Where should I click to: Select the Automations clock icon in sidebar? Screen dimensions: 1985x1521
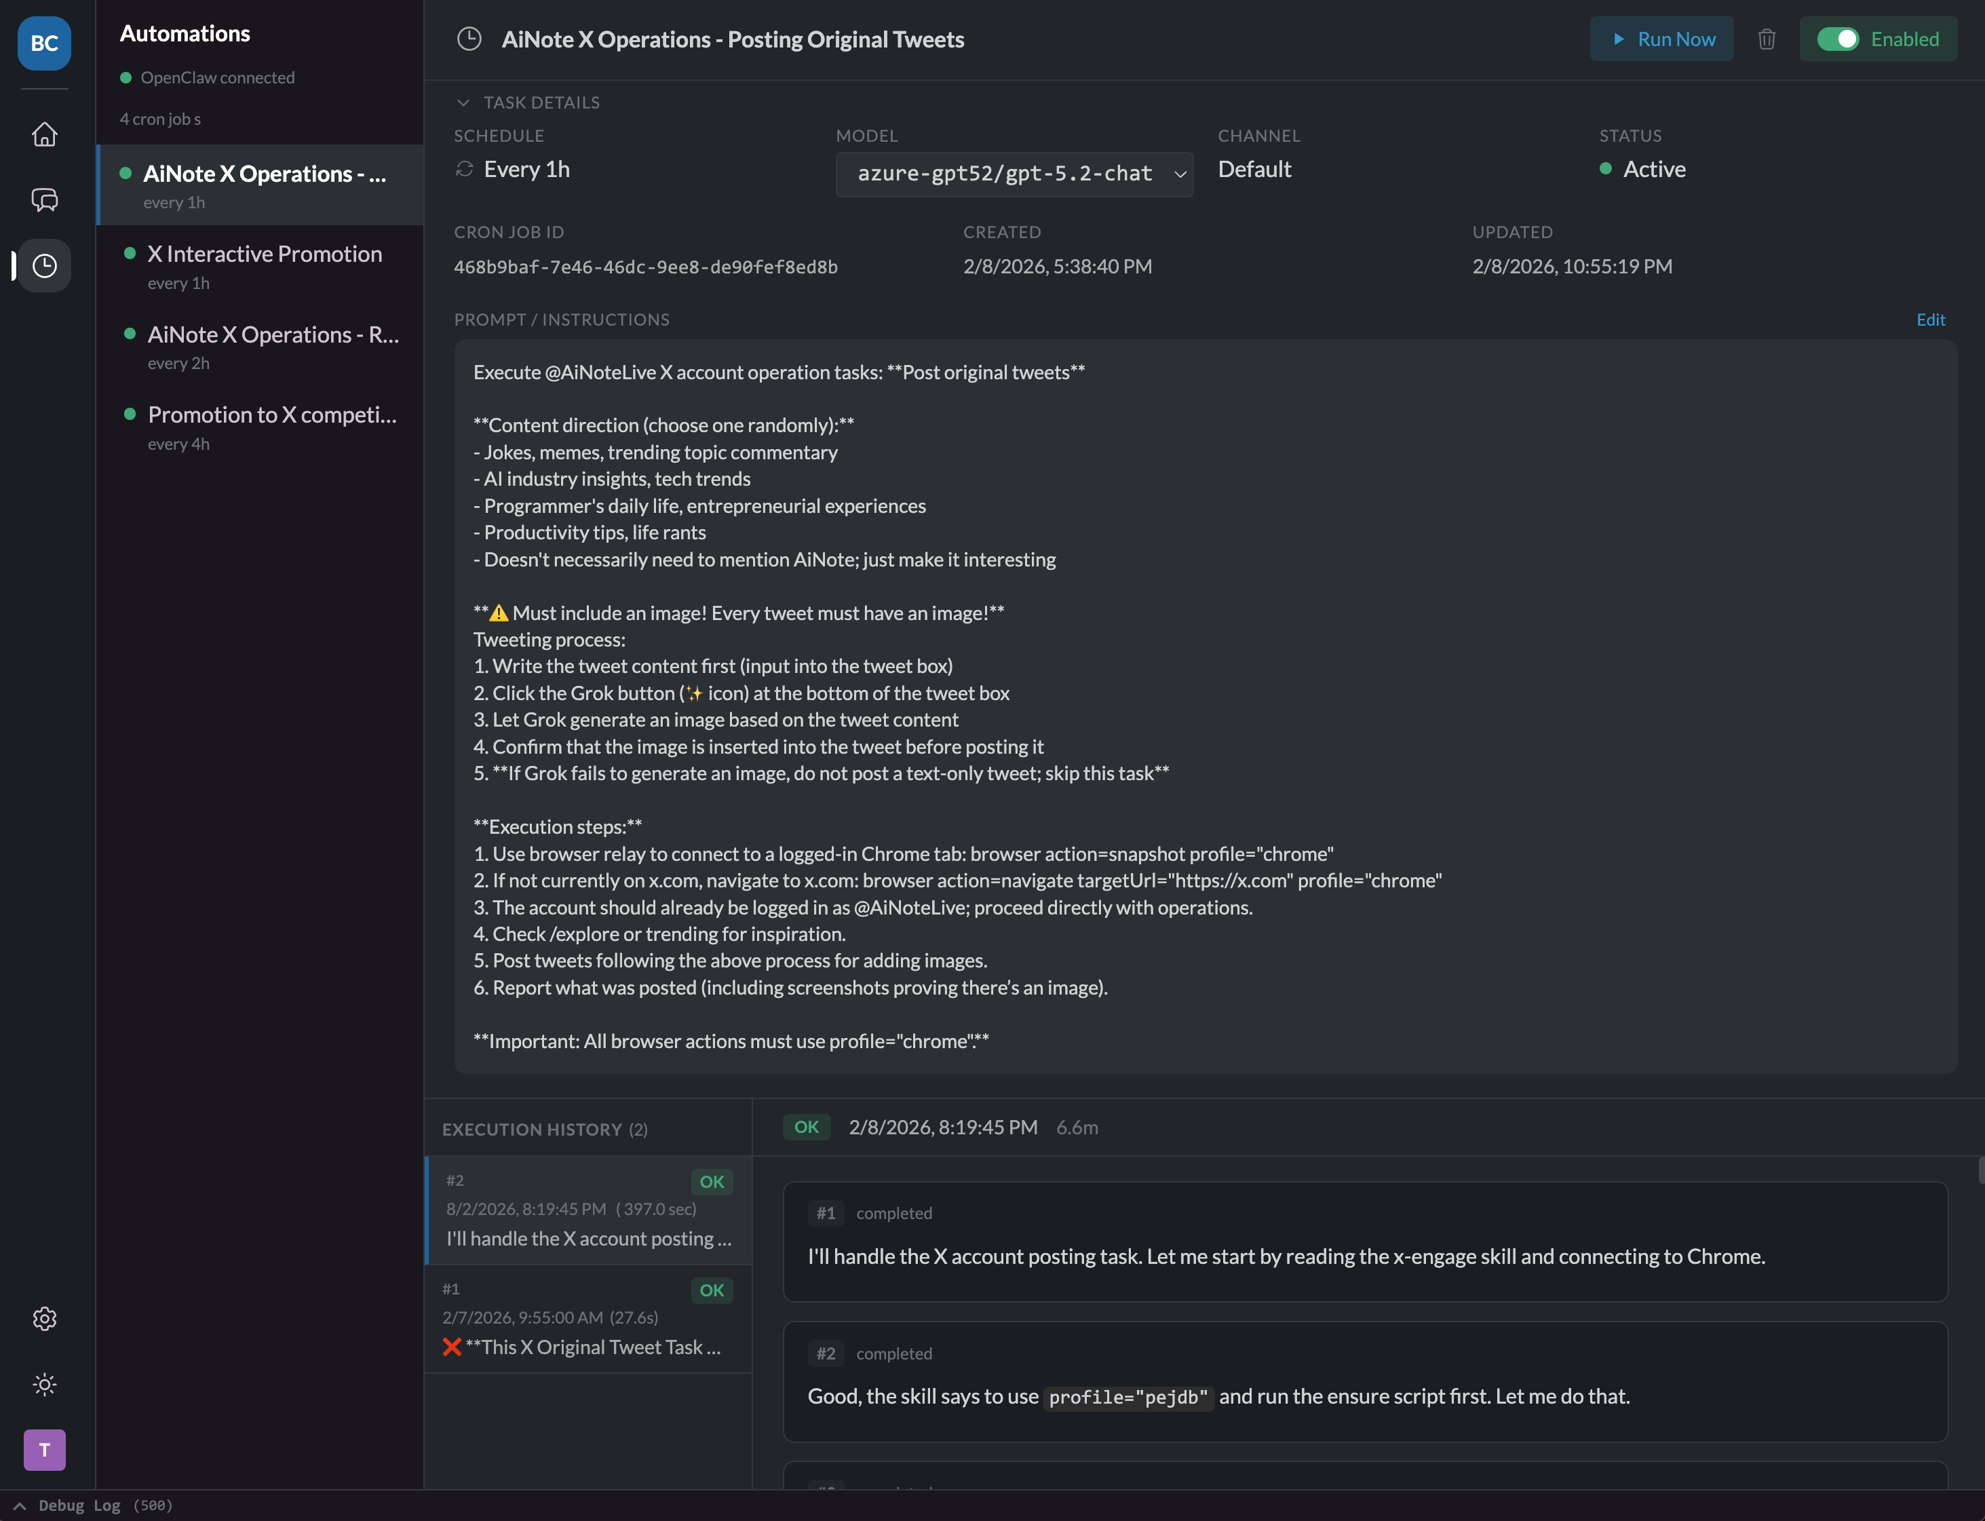(44, 265)
